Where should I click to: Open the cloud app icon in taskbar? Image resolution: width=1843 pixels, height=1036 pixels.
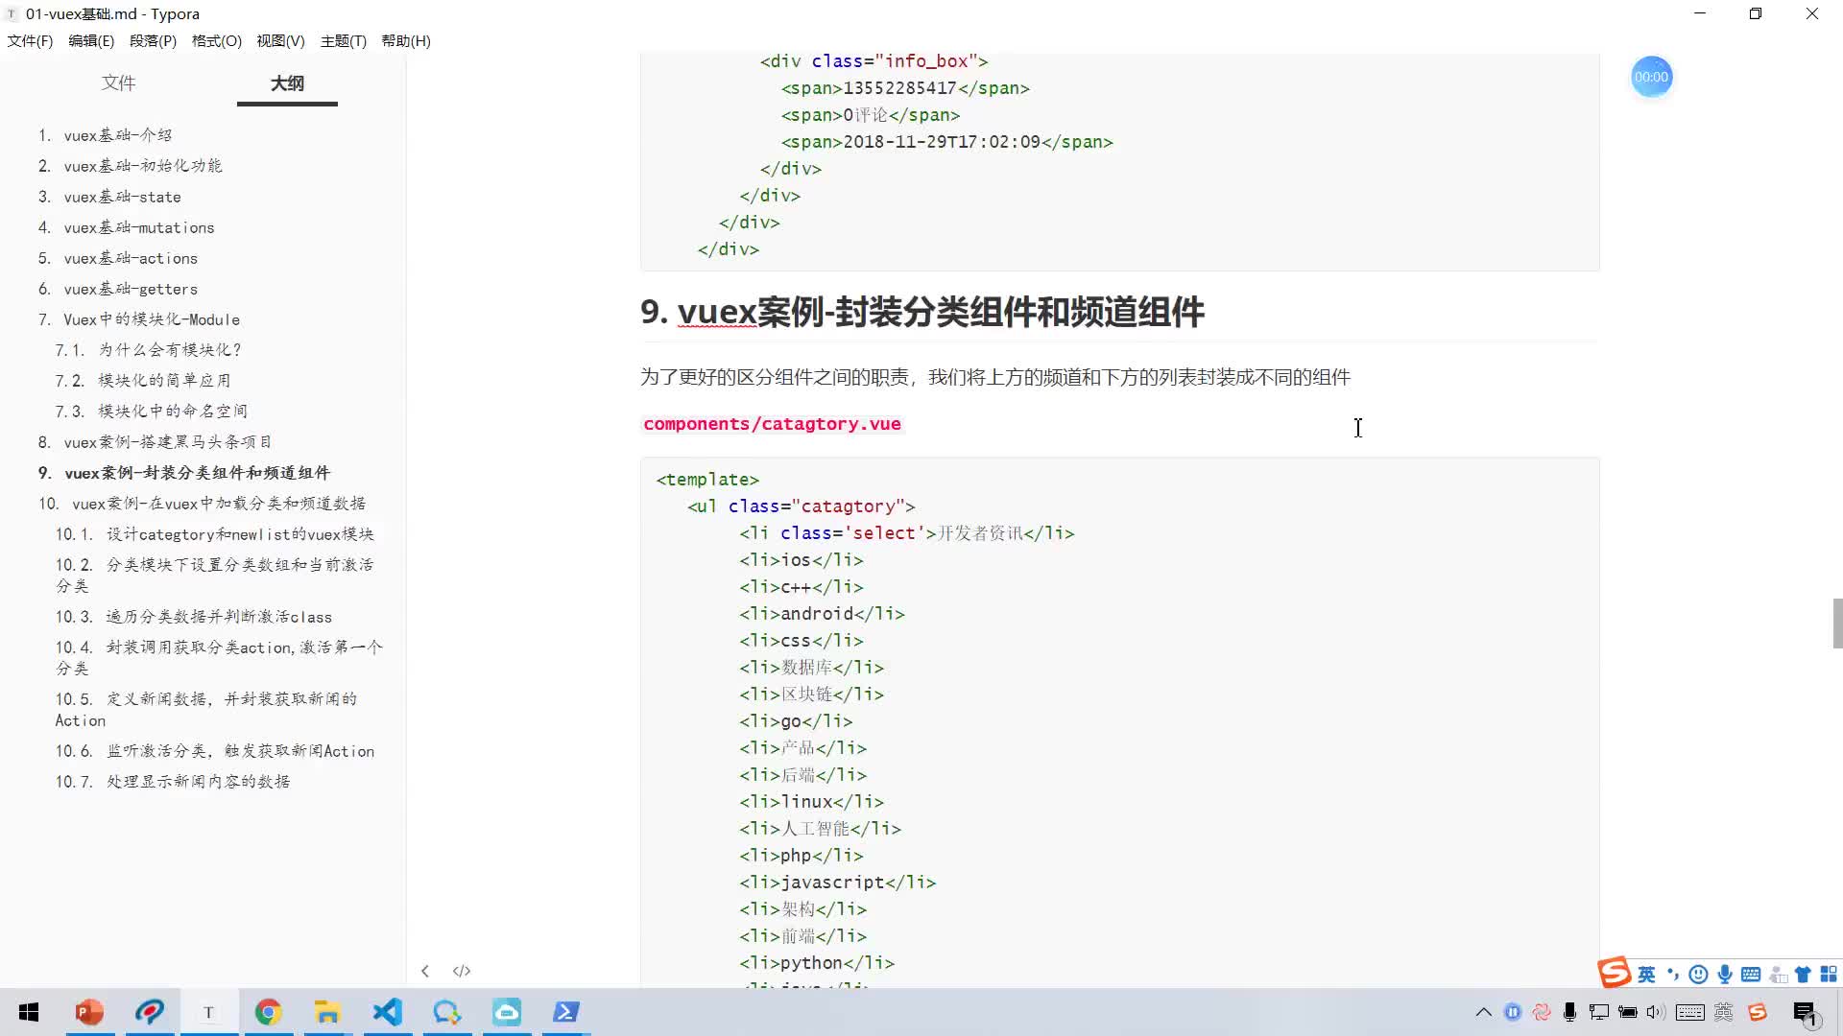[x=507, y=1012]
